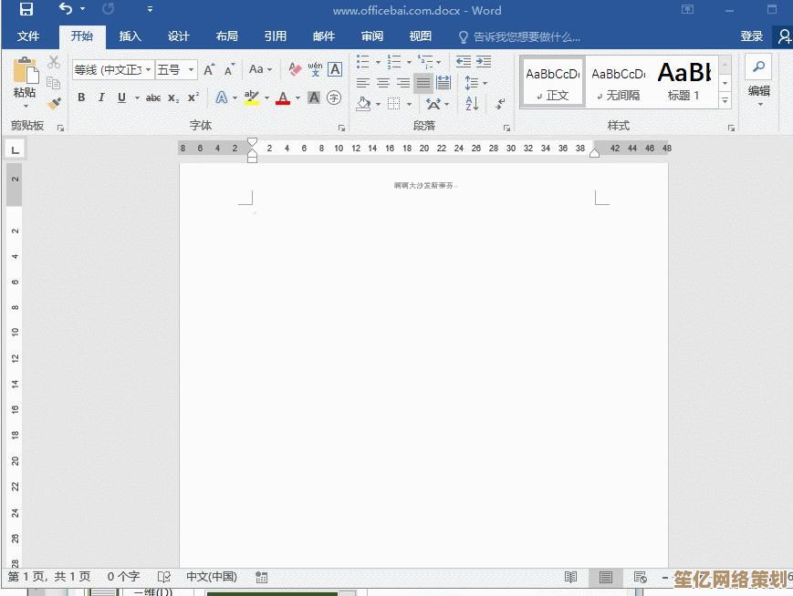793x596 pixels.
Task: Click the Tell Me search box
Action: [519, 36]
